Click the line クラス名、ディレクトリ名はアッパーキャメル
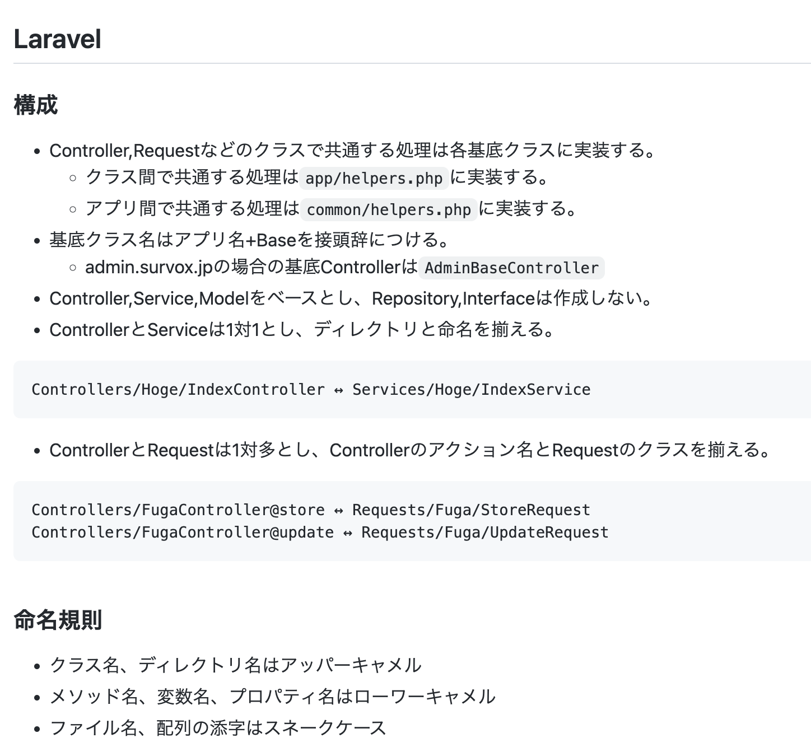The width and height of the screenshot is (811, 747). click(x=235, y=665)
